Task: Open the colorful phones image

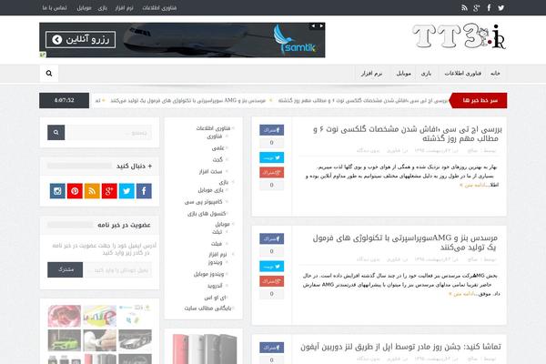Action: pyautogui.click(x=205, y=349)
